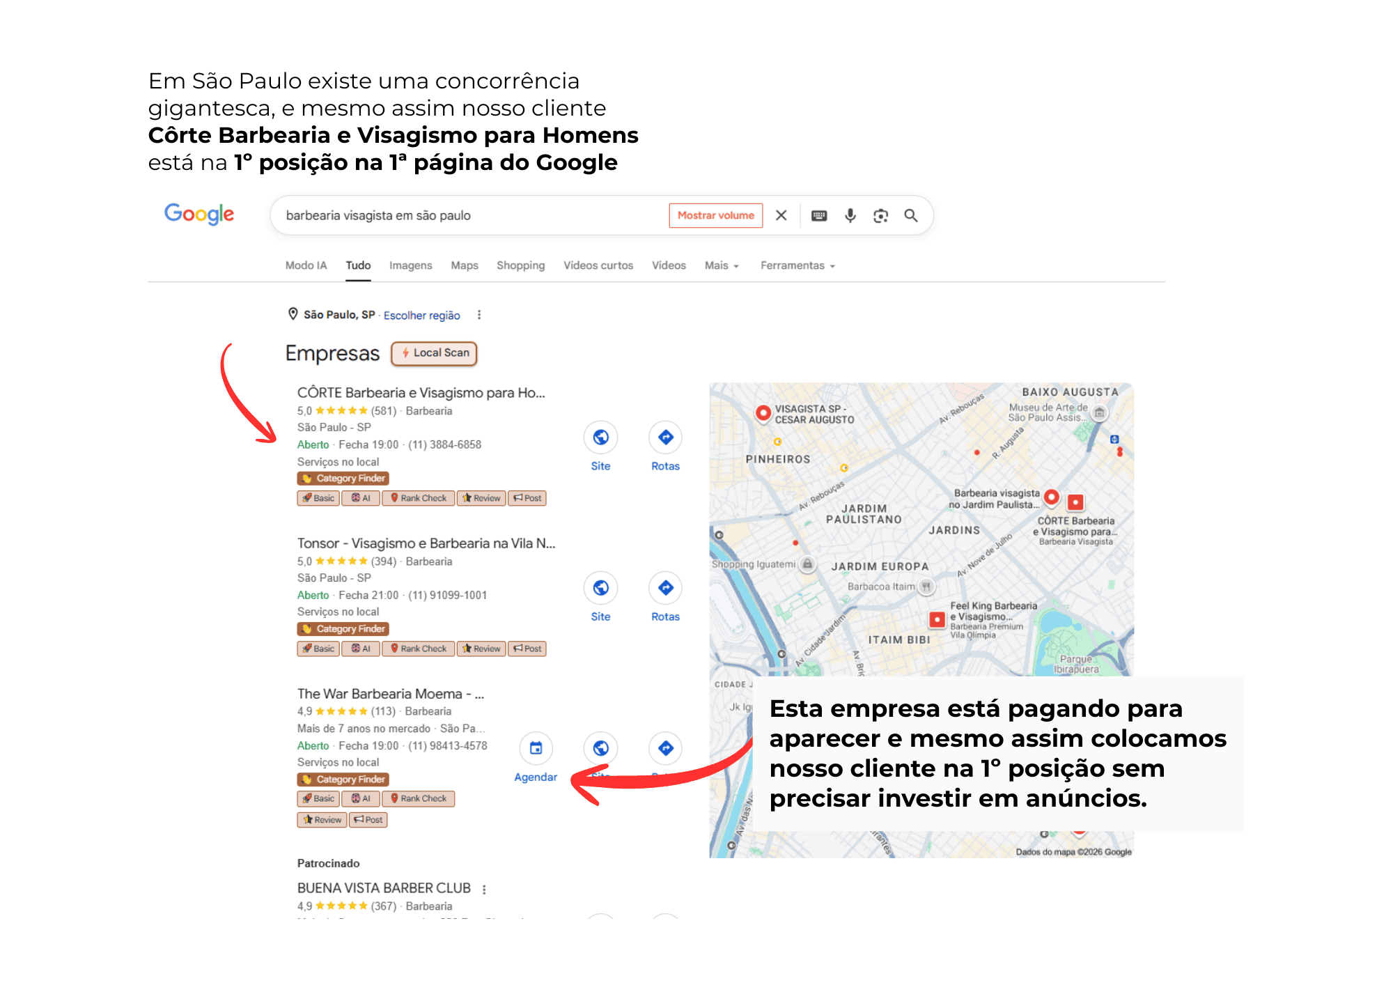Click Basic tag under The War Barbearia
Screen dimensions: 1393x985
point(318,799)
